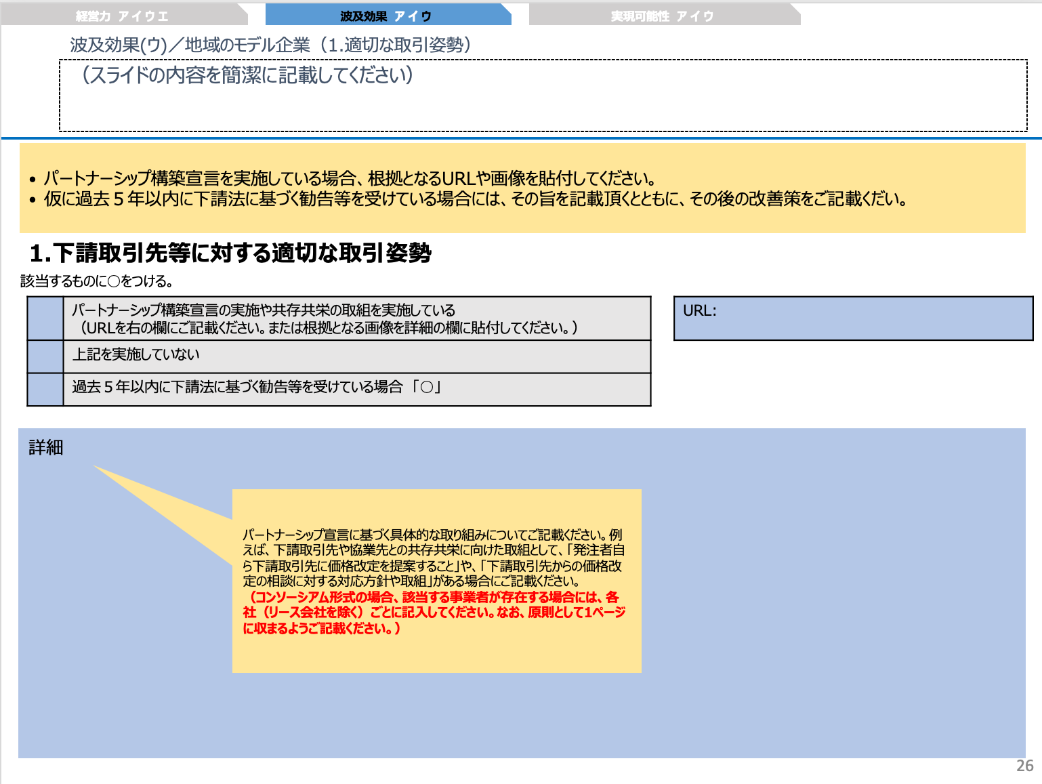Select the yellow callout inside the 詳細 box

pos(437,579)
